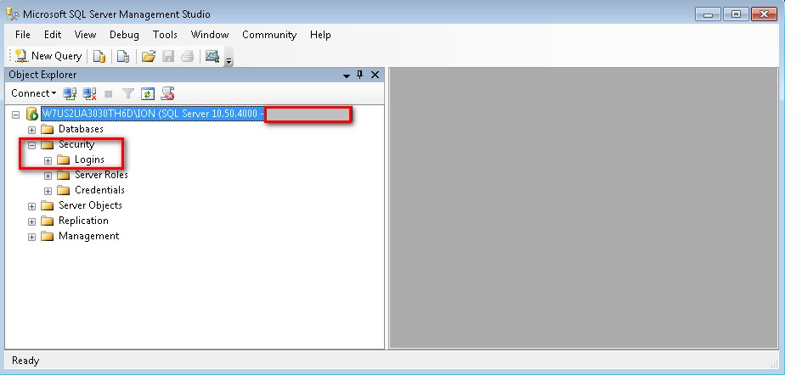The image size is (785, 375).
Task: Collapse the Security node
Action: (x=31, y=145)
